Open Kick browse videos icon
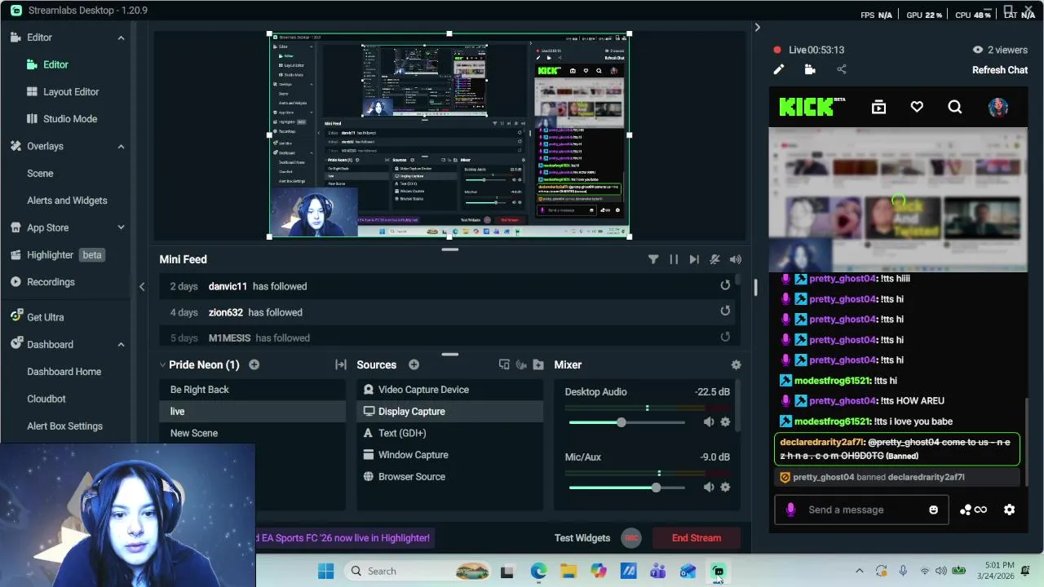1044x587 pixels. pyautogui.click(x=878, y=107)
